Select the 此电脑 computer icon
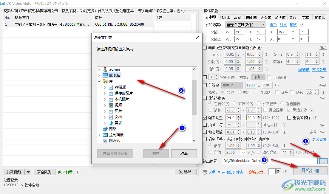 105,75
